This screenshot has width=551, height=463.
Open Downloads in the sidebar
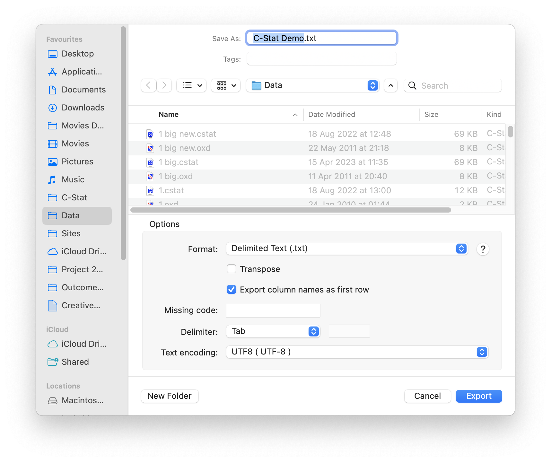(x=83, y=108)
